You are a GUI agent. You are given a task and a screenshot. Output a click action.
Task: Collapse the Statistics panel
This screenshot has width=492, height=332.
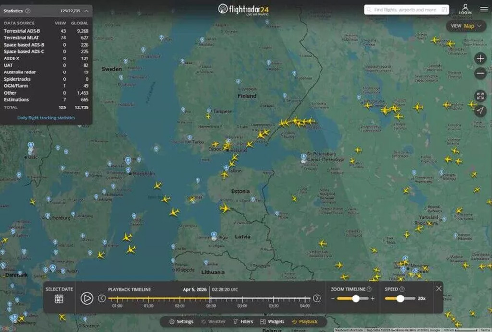tap(86, 11)
